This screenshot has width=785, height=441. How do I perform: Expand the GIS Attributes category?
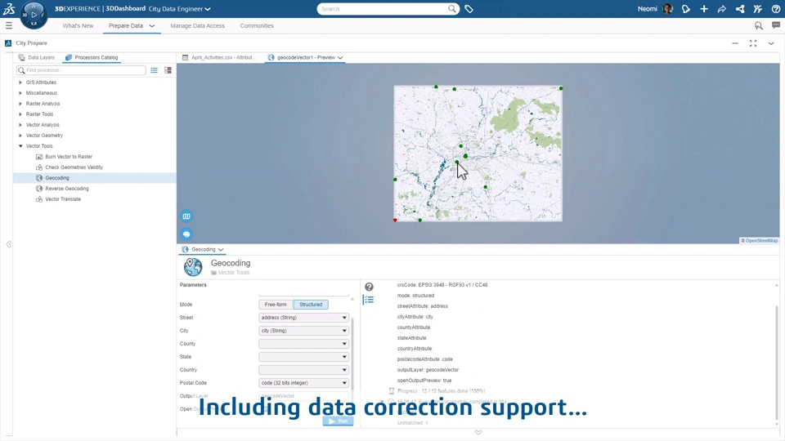[20, 82]
